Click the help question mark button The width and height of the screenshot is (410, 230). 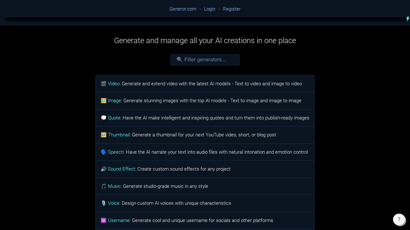coord(399,219)
